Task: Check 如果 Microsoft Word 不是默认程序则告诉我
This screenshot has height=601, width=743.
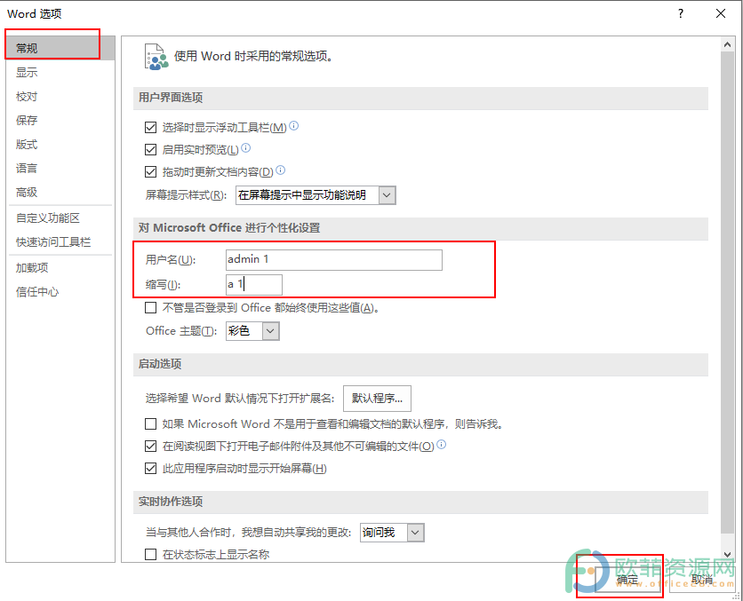Action: pyautogui.click(x=151, y=424)
